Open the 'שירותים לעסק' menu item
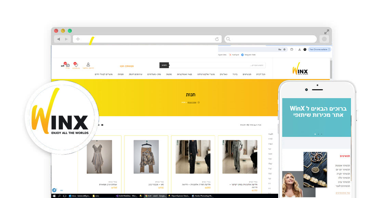Image resolution: width=390 pixels, height=198 pixels. click(135, 74)
